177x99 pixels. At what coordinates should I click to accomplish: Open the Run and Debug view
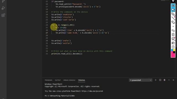(3, 8)
